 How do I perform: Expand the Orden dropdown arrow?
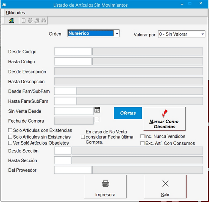[x=117, y=33]
